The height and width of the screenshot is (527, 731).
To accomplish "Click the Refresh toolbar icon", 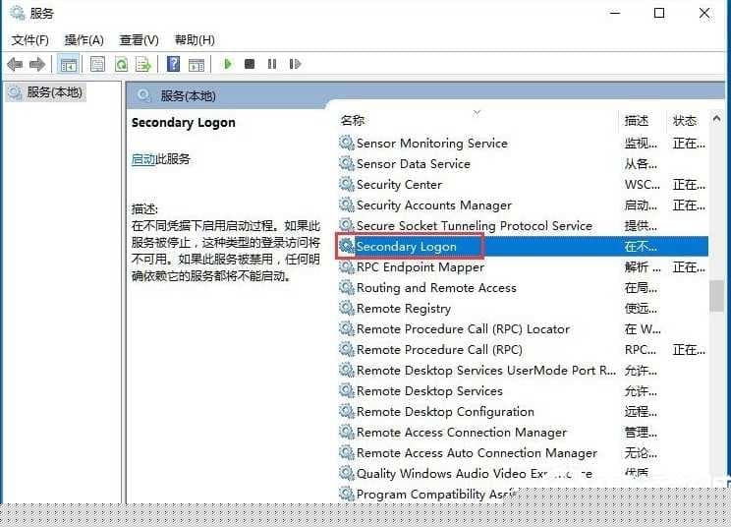I will [121, 64].
